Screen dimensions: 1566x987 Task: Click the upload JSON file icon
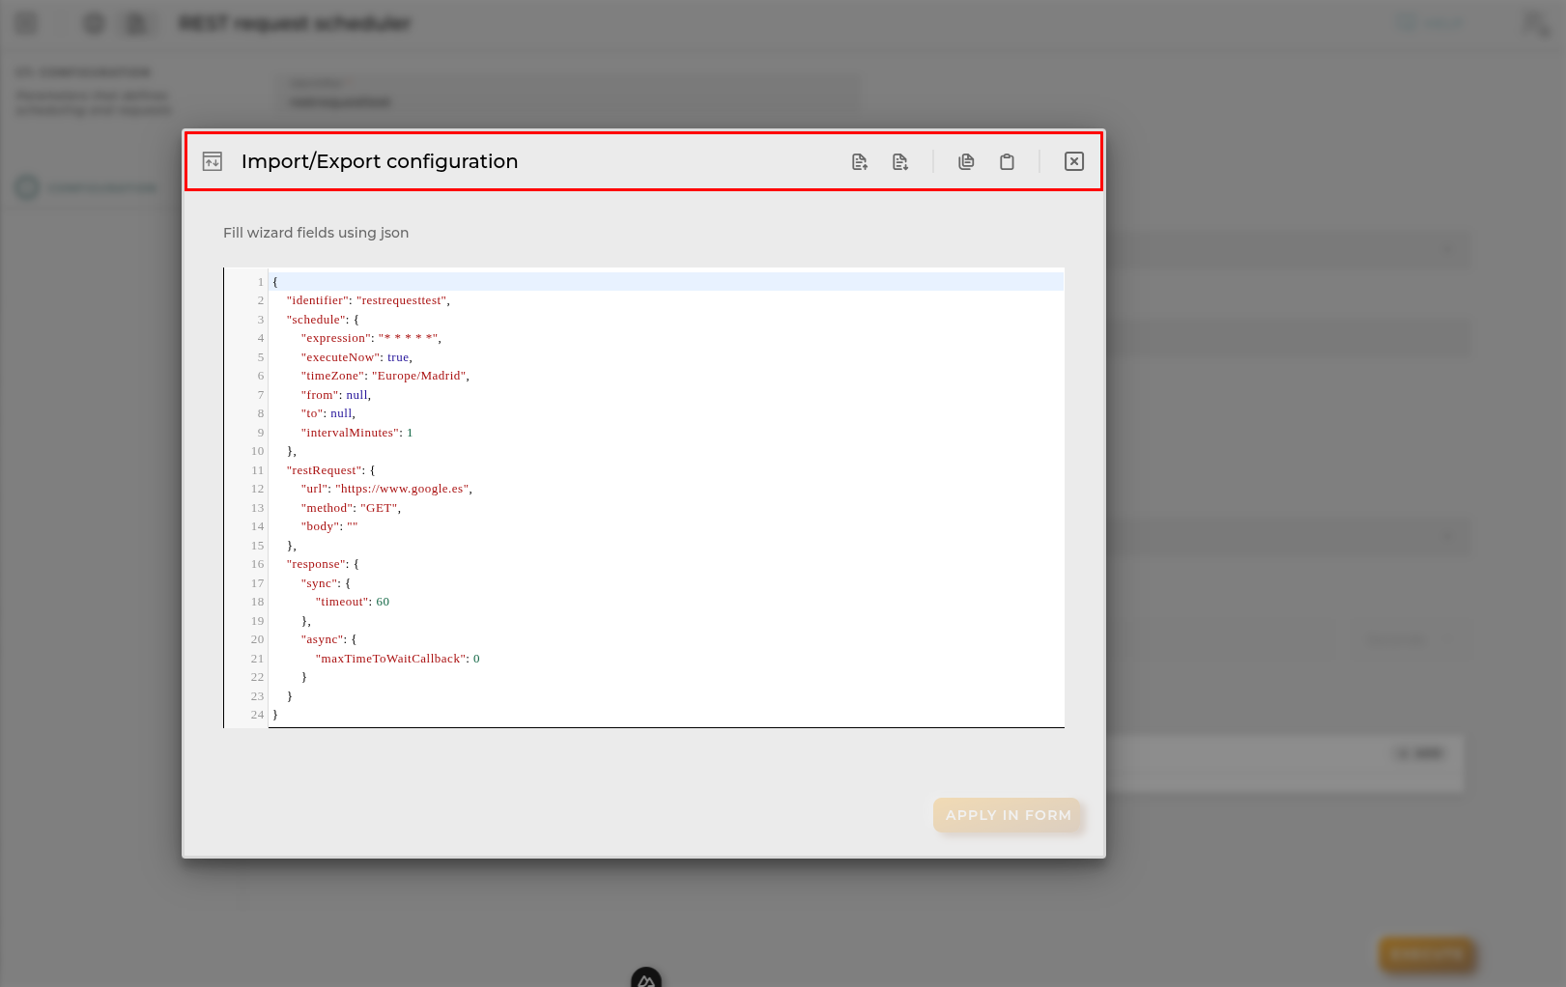click(x=860, y=162)
